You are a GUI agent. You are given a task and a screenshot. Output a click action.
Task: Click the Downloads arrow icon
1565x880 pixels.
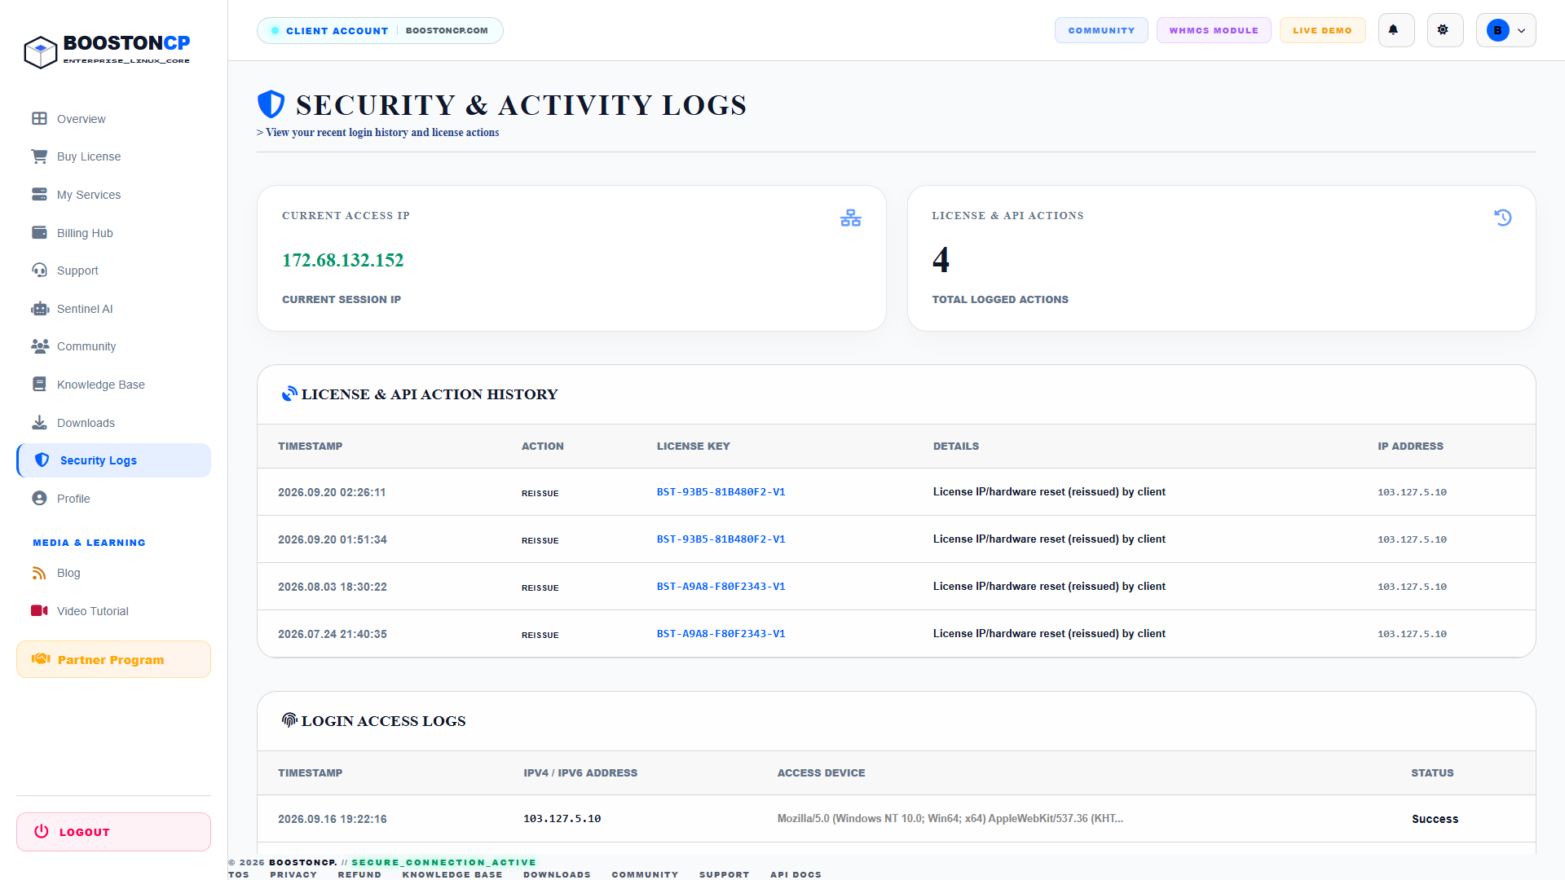39,423
